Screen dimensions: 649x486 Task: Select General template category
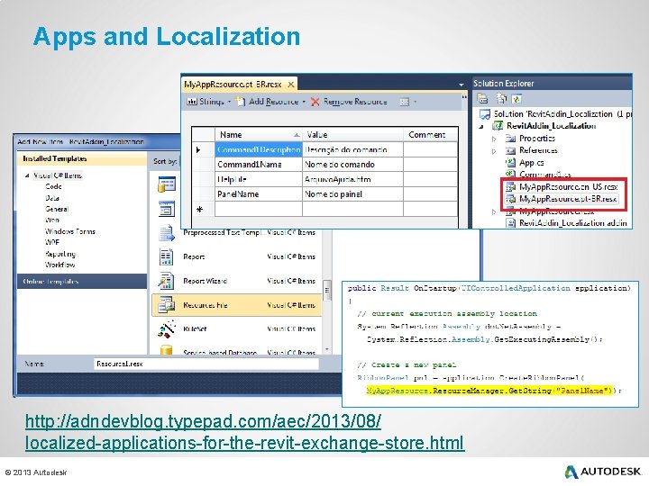[x=57, y=209]
